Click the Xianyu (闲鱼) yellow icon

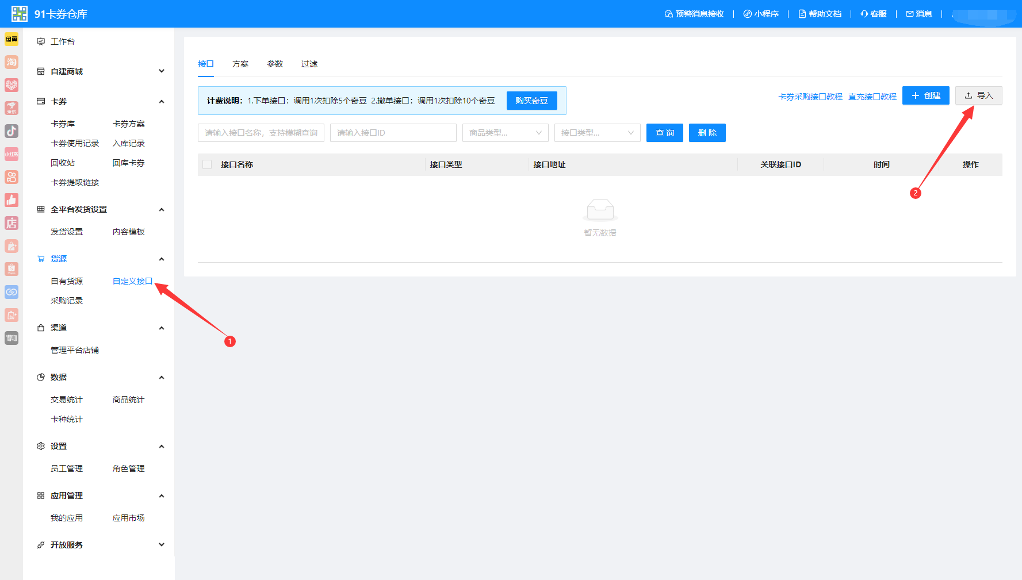click(x=12, y=39)
